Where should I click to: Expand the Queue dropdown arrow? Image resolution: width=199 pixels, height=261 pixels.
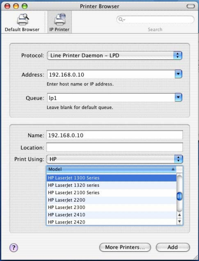pyautogui.click(x=178, y=97)
